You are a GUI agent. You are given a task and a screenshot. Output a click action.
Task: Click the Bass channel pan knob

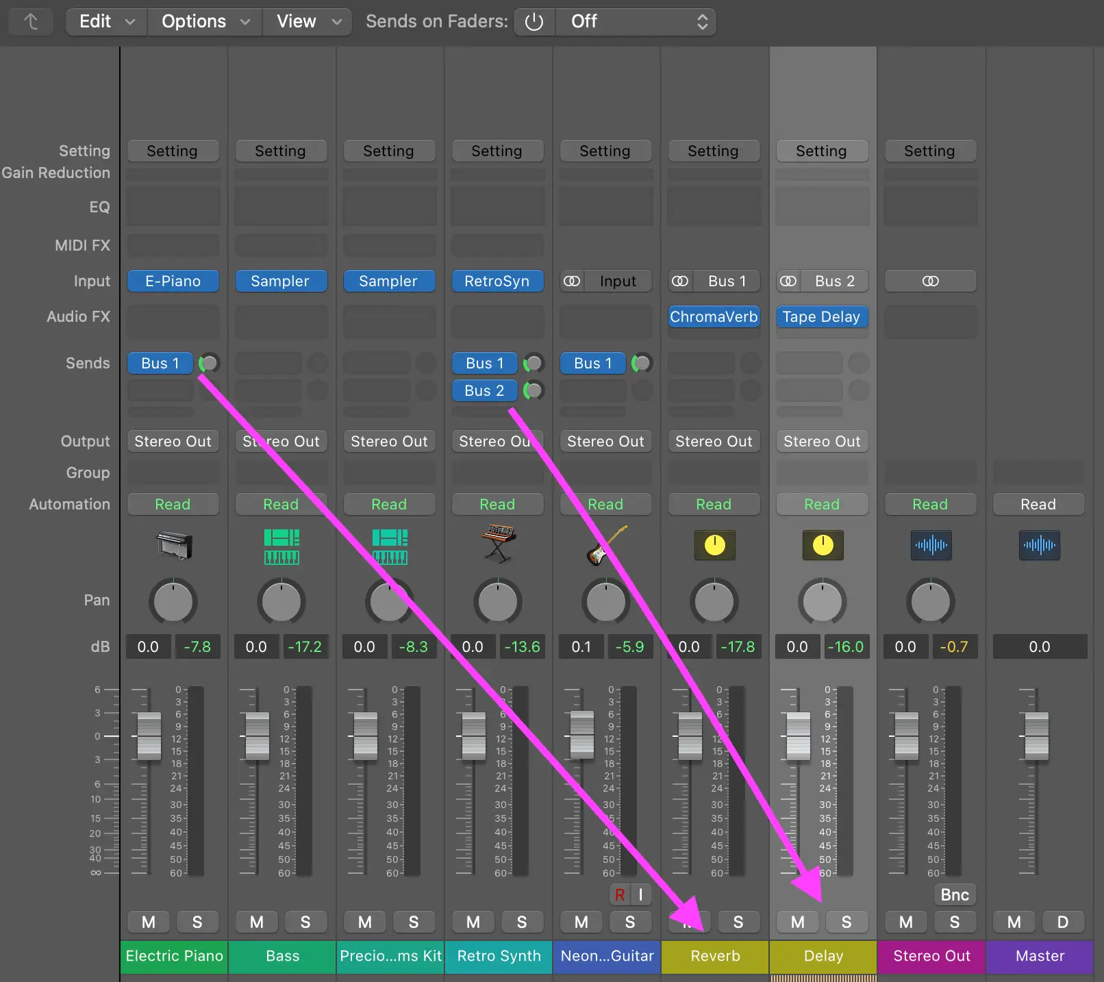coord(281,602)
